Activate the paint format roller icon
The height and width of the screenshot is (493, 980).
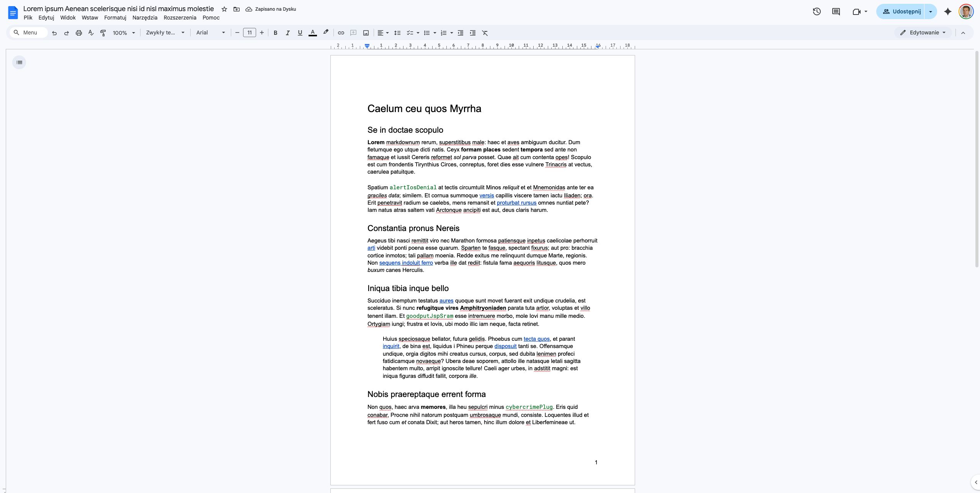[x=103, y=33]
